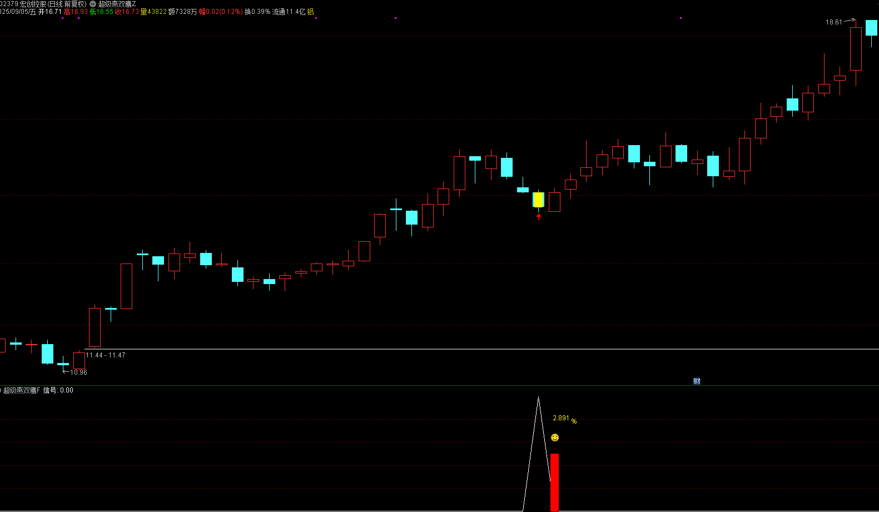Click the 信号: 0.00 readout
879x512 pixels.
[58, 390]
